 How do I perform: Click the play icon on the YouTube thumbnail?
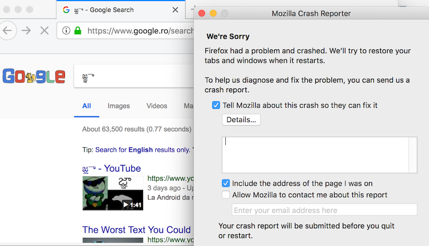[x=125, y=204]
